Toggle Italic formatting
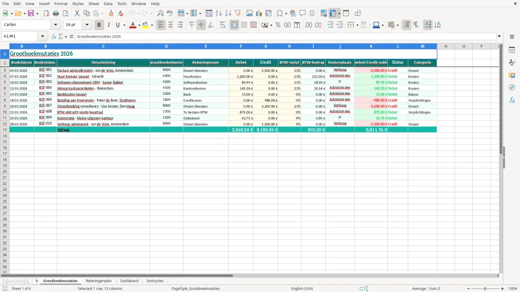This screenshot has width=520, height=292. [109, 25]
